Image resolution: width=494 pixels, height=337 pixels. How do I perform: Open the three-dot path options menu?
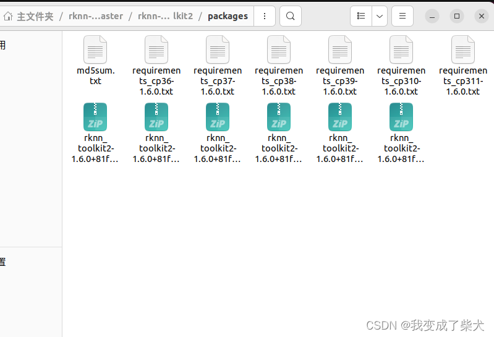point(265,15)
